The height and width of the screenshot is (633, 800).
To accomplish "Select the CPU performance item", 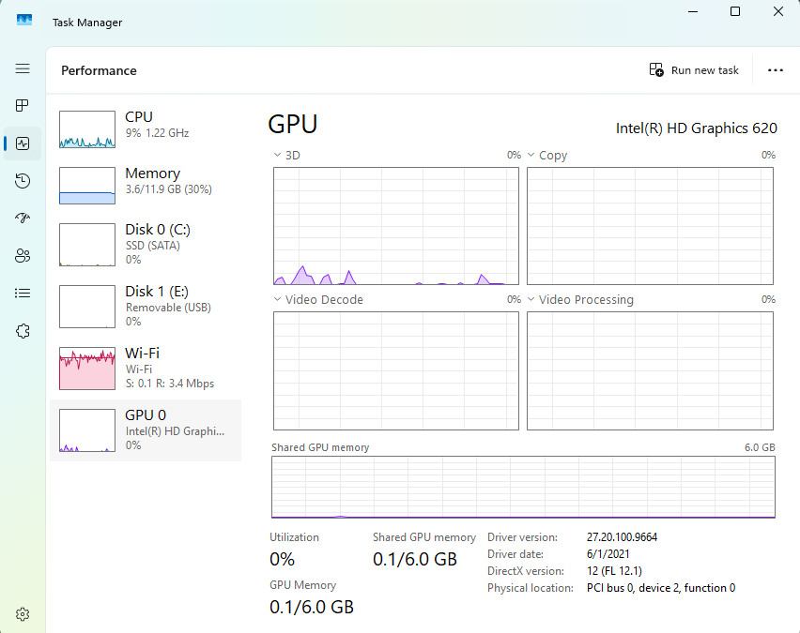I will pyautogui.click(x=146, y=129).
